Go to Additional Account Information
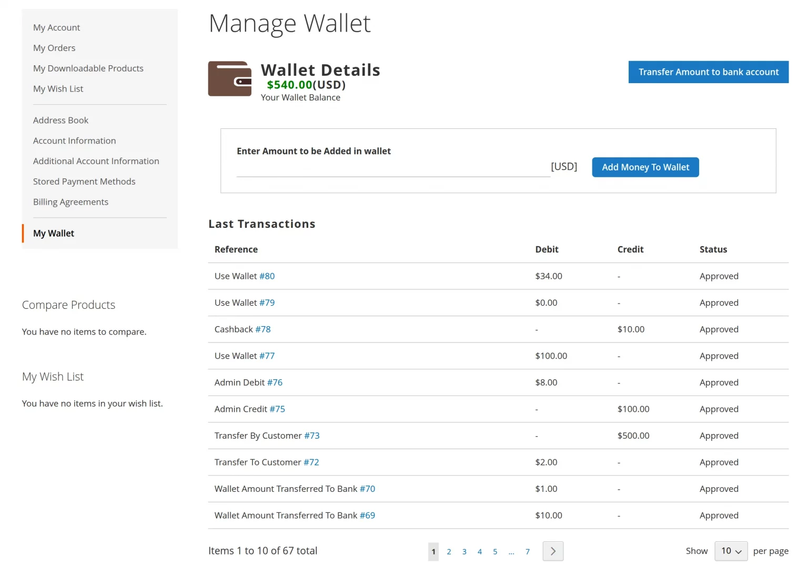Viewport: 808px width, 575px height. pos(96,161)
